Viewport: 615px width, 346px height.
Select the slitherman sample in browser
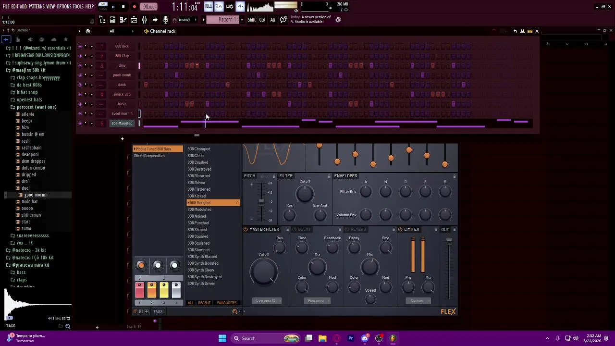[31, 215]
